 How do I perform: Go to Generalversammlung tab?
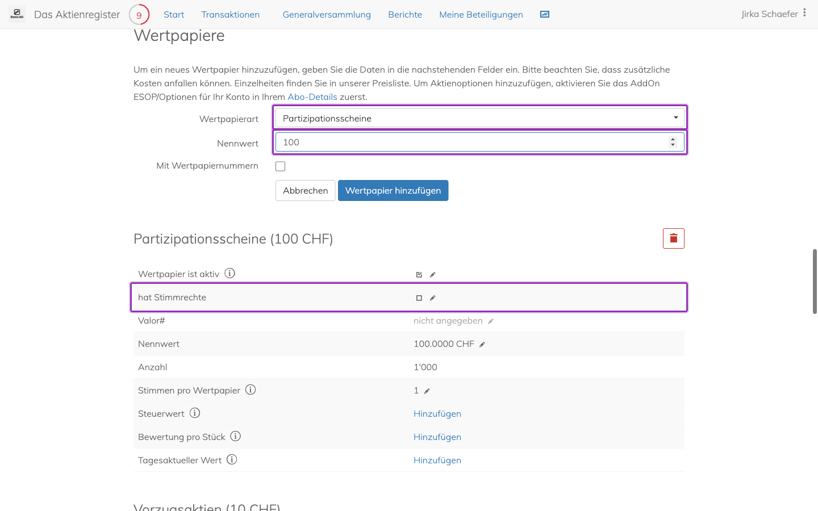327,15
